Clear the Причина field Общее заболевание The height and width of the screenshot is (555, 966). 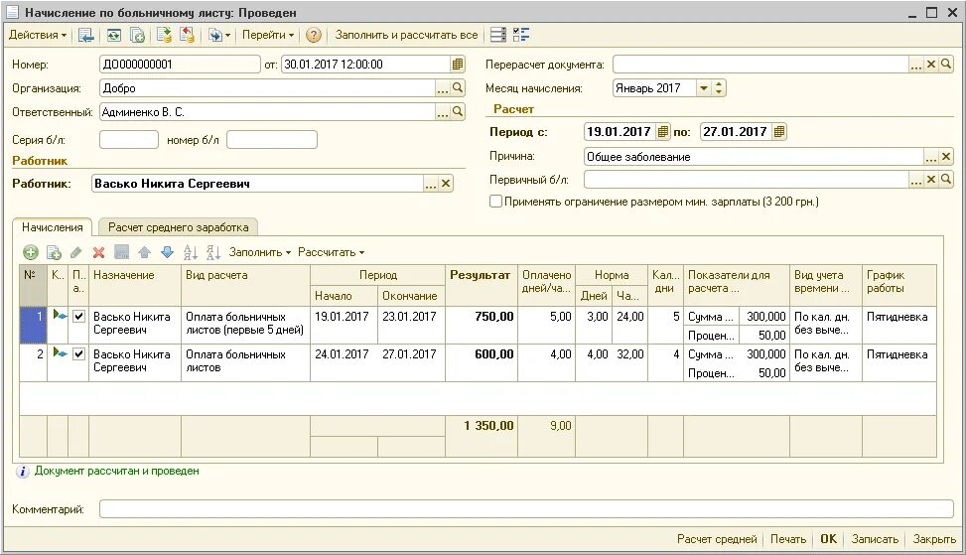point(946,157)
